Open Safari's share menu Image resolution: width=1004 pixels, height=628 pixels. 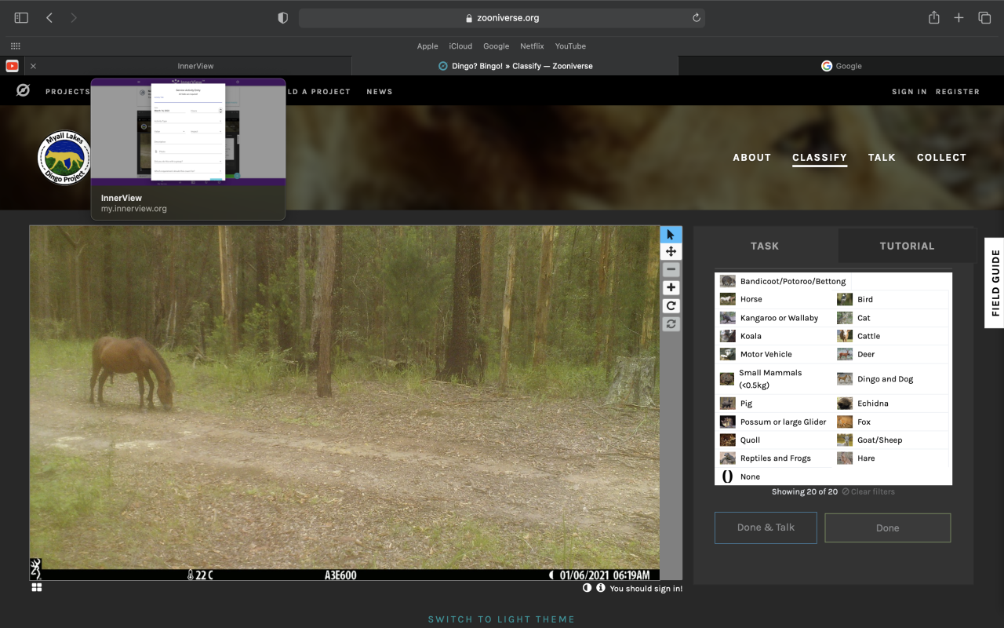tap(933, 18)
